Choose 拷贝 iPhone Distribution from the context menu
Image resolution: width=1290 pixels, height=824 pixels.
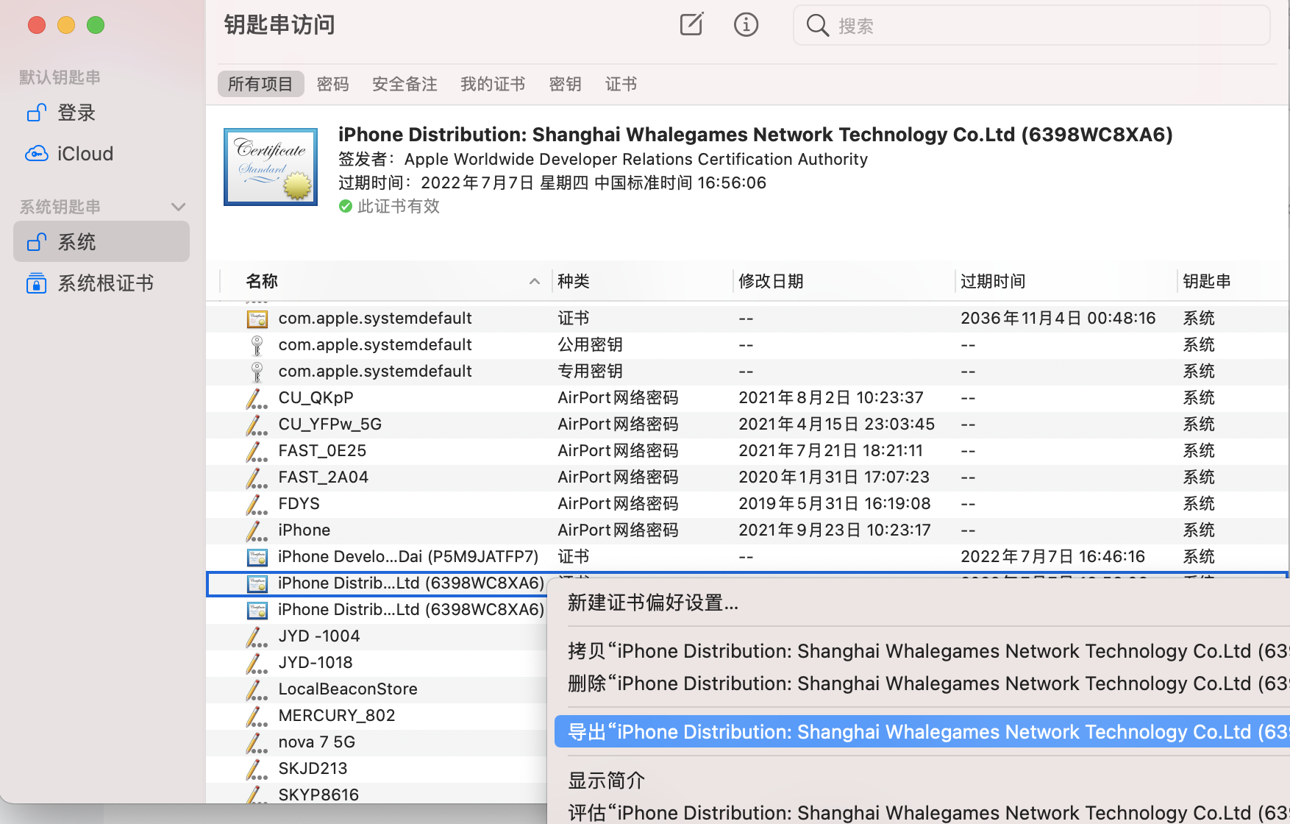pyautogui.click(x=922, y=651)
